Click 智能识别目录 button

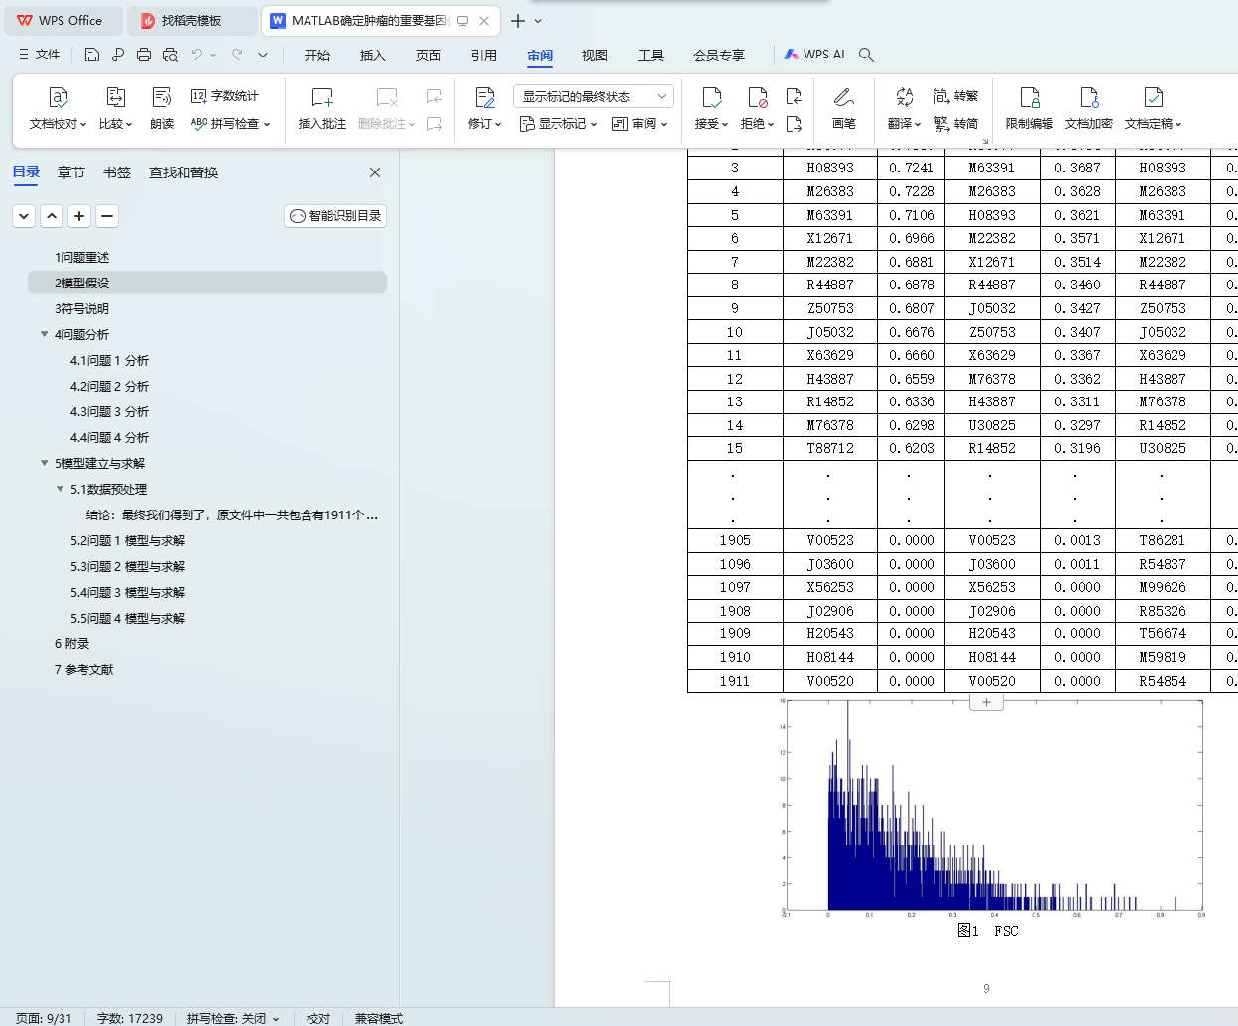(x=335, y=216)
